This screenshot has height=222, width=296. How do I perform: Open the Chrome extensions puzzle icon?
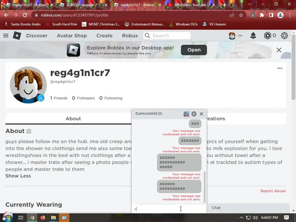(x=262, y=15)
